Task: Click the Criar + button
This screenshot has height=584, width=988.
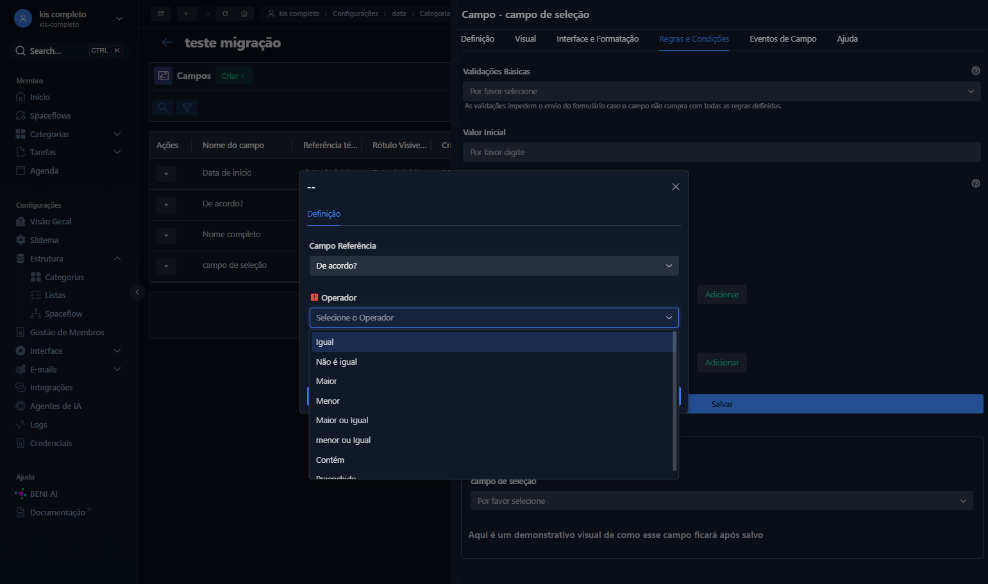Action: [233, 76]
